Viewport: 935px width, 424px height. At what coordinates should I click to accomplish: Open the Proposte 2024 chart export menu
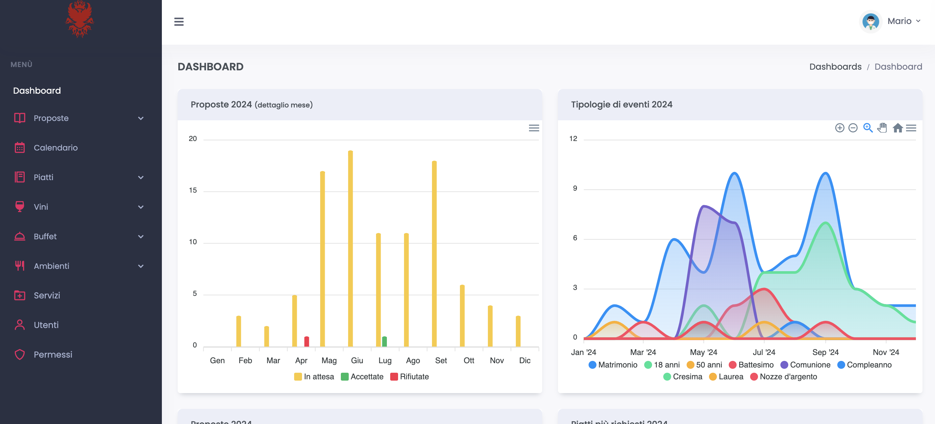[x=534, y=128]
